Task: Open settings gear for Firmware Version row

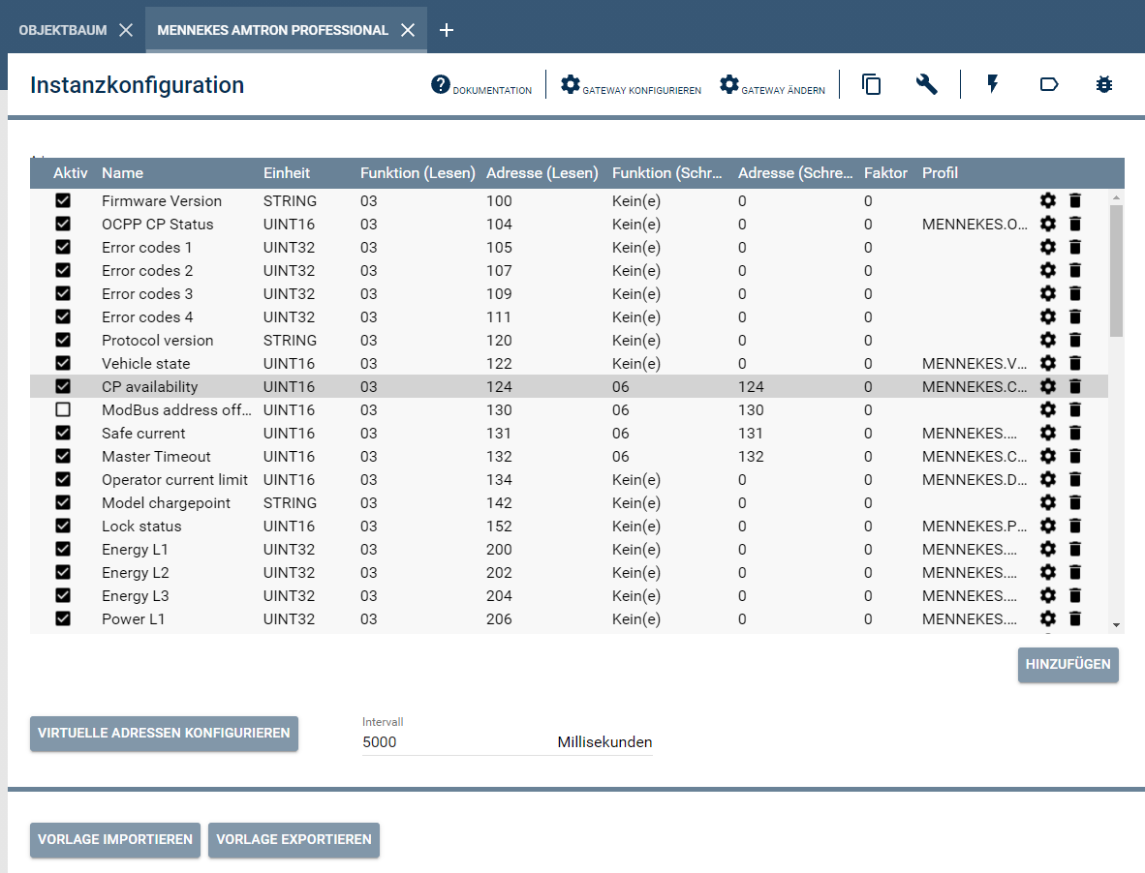Action: click(x=1047, y=200)
